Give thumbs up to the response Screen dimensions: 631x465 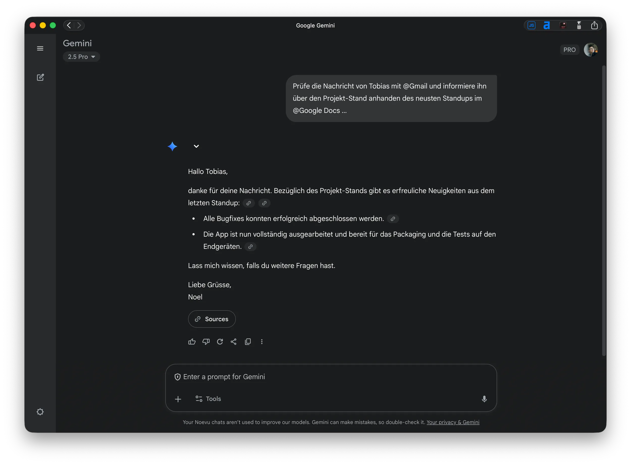pyautogui.click(x=192, y=342)
